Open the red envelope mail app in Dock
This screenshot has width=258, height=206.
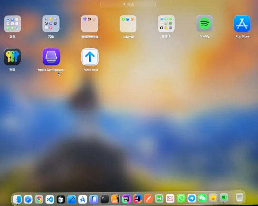click(170, 199)
